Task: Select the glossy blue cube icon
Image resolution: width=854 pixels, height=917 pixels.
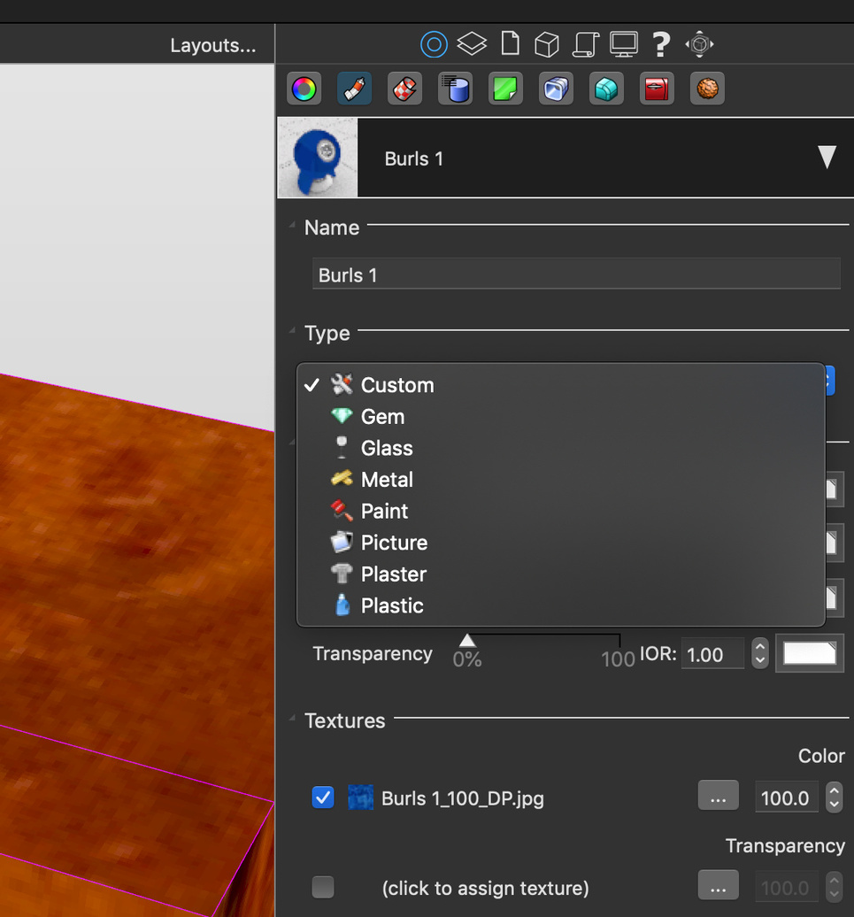Action: tap(556, 89)
